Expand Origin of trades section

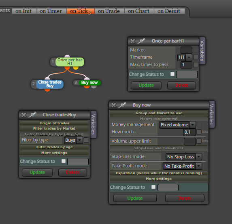(54, 123)
